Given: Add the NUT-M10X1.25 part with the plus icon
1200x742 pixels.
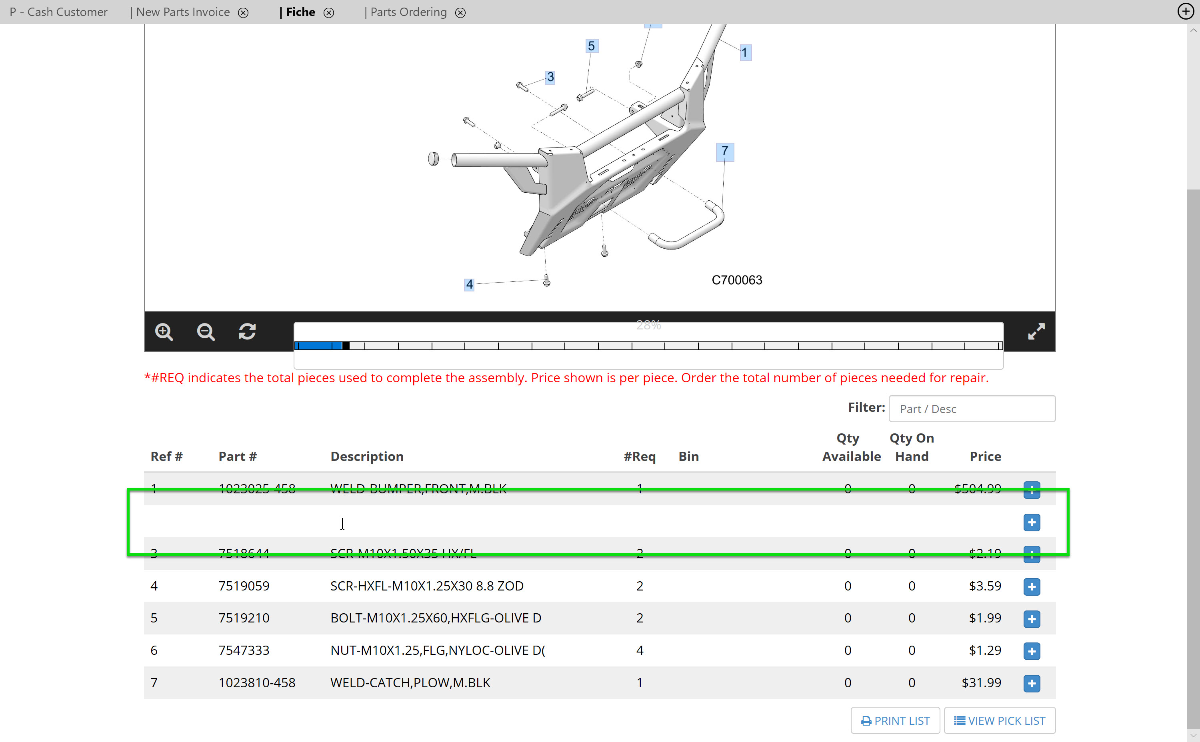Looking at the screenshot, I should pyautogui.click(x=1032, y=651).
